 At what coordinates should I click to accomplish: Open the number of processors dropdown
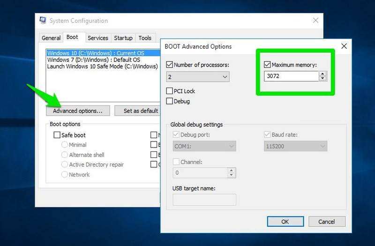(198, 76)
